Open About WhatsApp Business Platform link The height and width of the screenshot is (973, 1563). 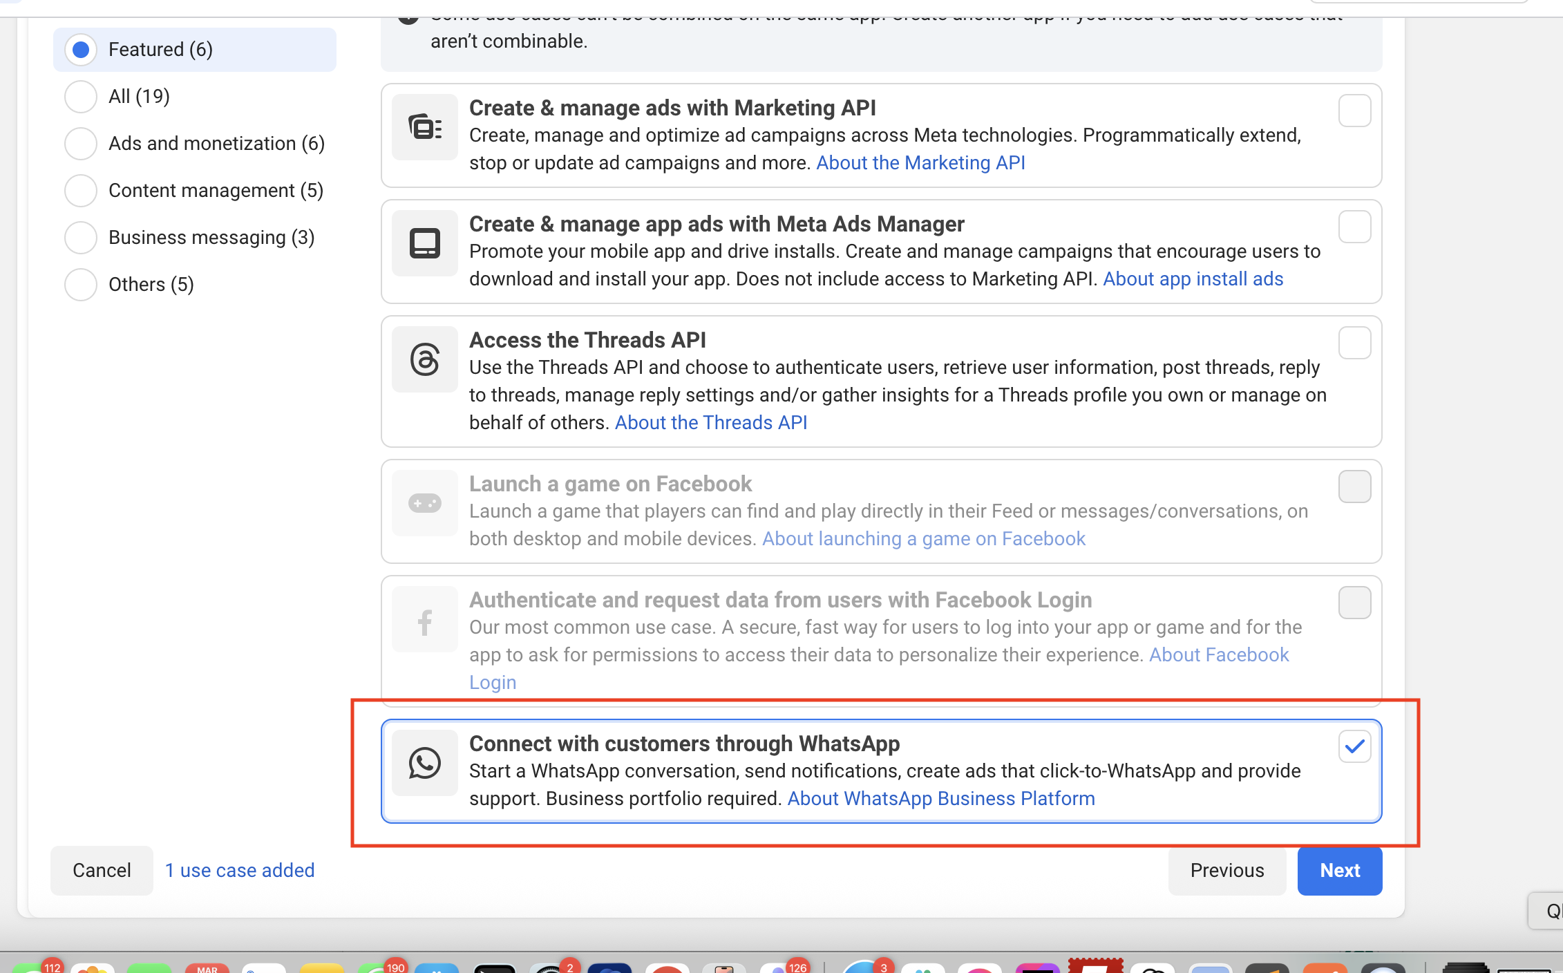941,798
